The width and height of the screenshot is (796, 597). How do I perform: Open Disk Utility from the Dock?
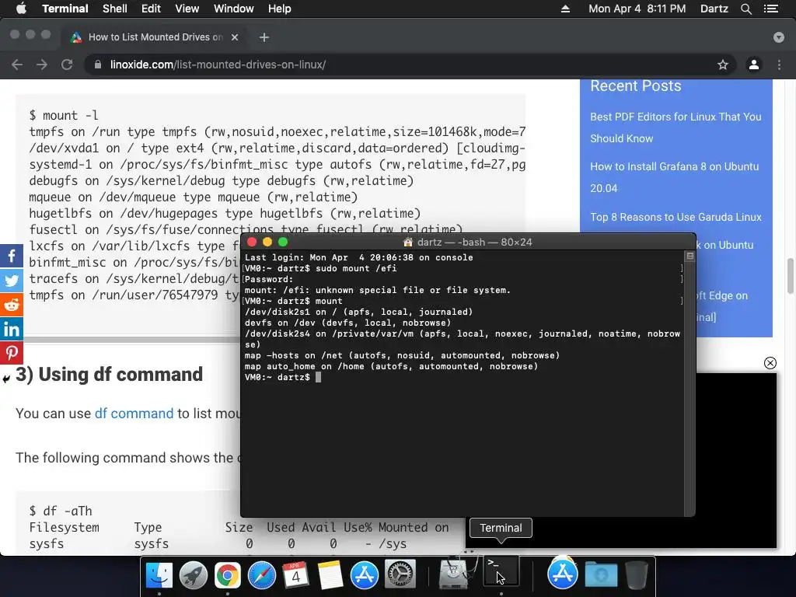[x=453, y=574]
